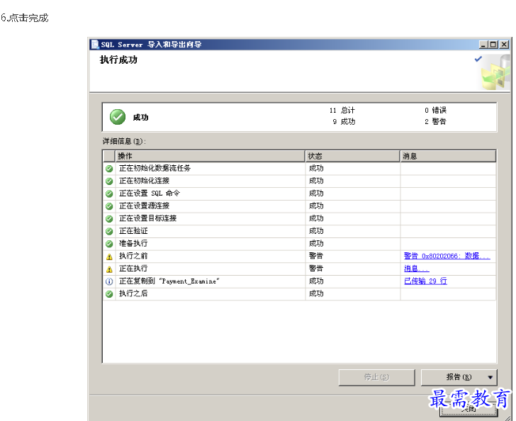Click the status icon for 执行之后
The image size is (516, 421).
(x=109, y=294)
